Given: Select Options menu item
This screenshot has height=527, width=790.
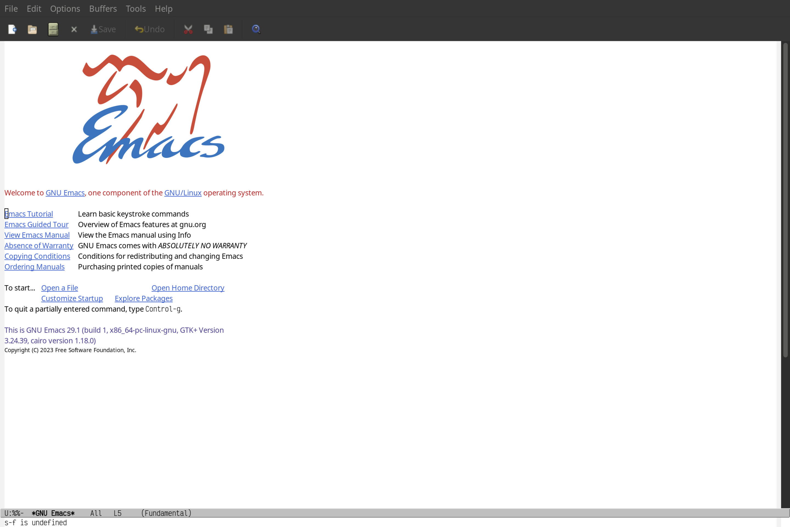Looking at the screenshot, I should pyautogui.click(x=64, y=8).
